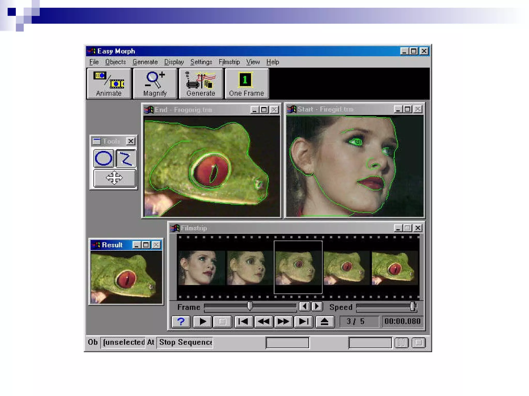Open the Objects menu
529x396 pixels.
pos(115,62)
